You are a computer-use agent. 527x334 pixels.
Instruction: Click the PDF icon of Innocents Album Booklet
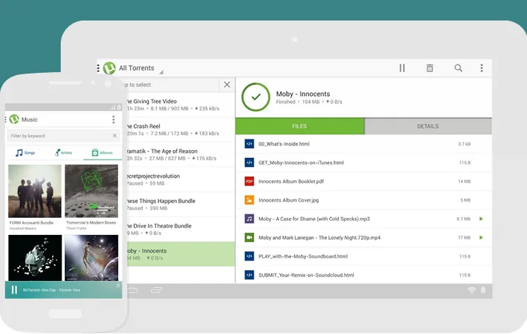coord(249,181)
